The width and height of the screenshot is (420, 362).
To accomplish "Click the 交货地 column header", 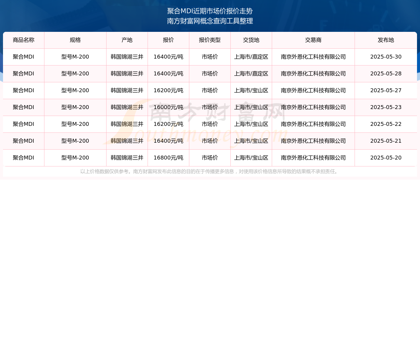I will pyautogui.click(x=251, y=40).
